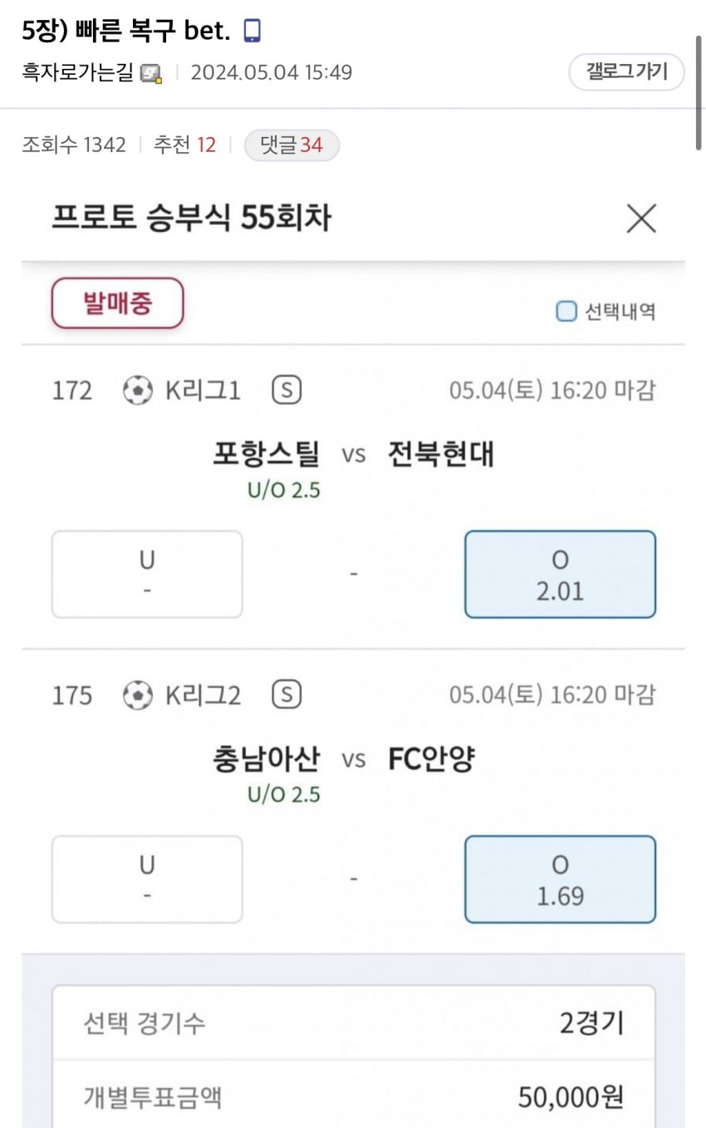Click the soccer ball icon for match 175
The width and height of the screenshot is (706, 1128).
pyautogui.click(x=138, y=694)
